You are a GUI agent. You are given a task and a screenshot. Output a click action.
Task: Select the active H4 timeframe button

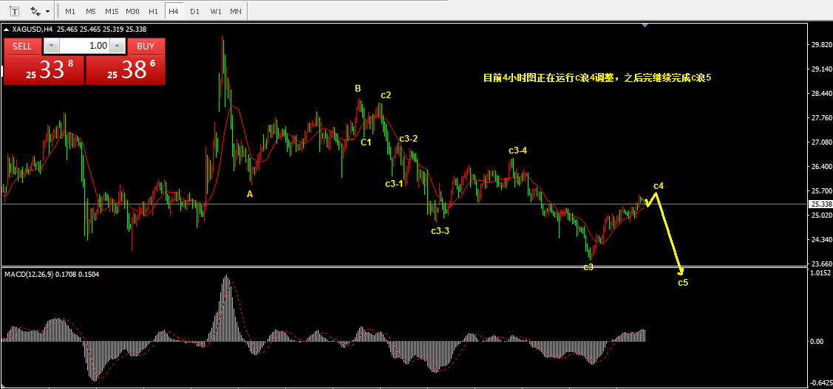[173, 10]
